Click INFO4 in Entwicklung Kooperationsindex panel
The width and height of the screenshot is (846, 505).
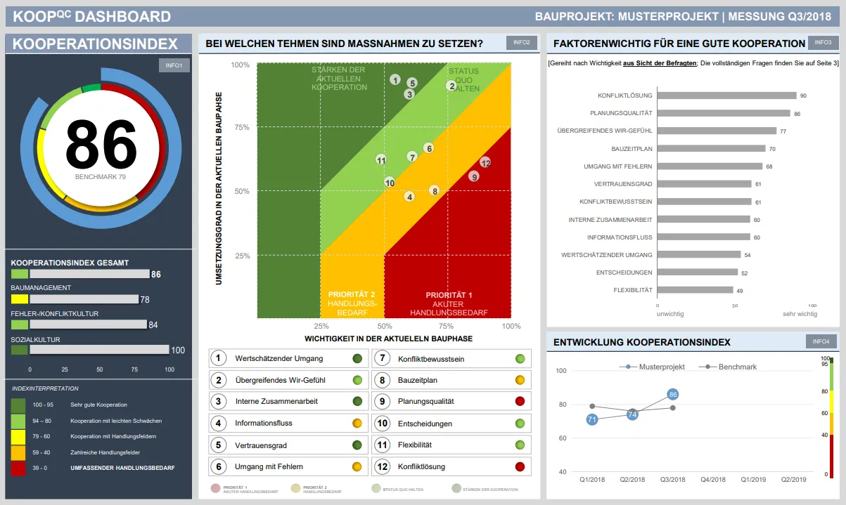[x=821, y=342]
